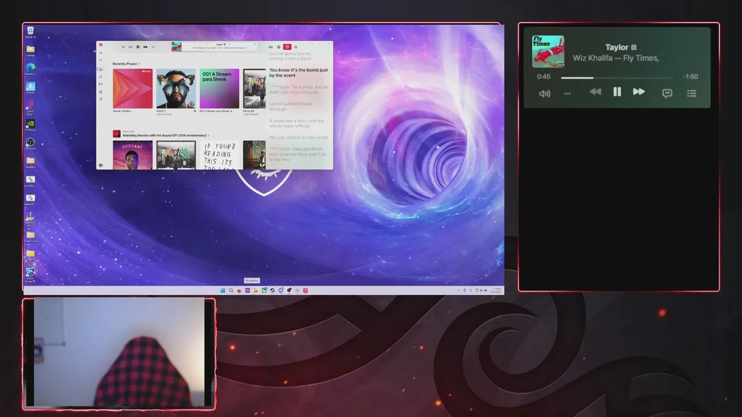Open the queue list in Apple Music toolbar
This screenshot has height=417, width=742.
coord(296,47)
